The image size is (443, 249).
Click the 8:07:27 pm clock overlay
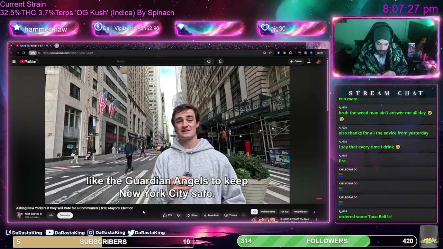click(410, 9)
